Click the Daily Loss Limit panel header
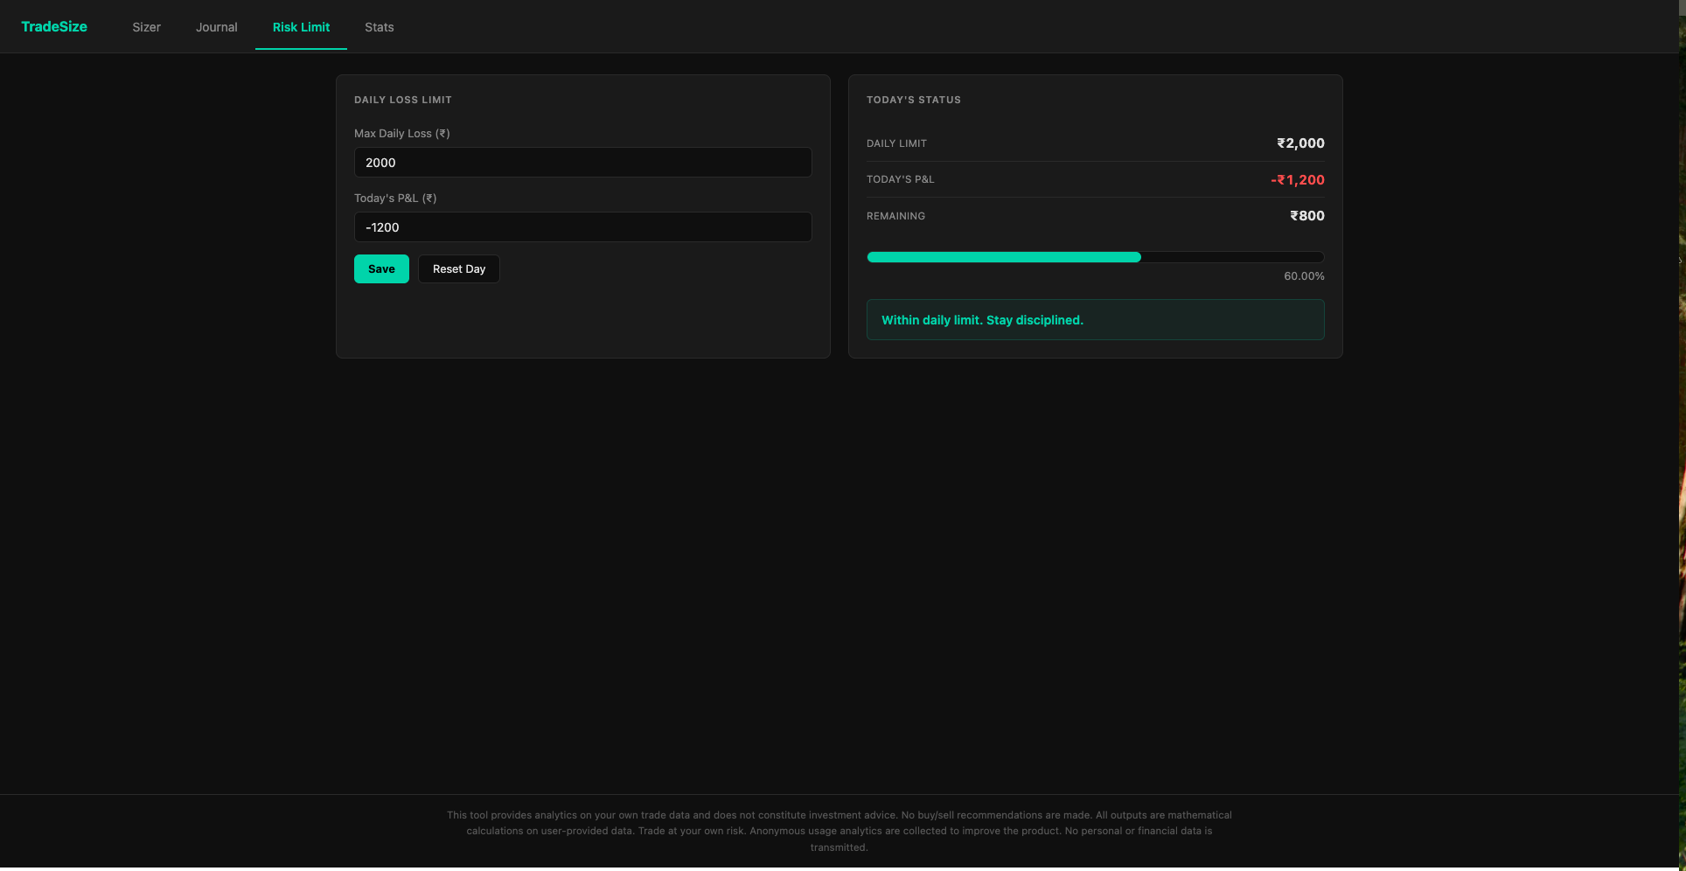Viewport: 1686px width, 871px height. (x=403, y=100)
